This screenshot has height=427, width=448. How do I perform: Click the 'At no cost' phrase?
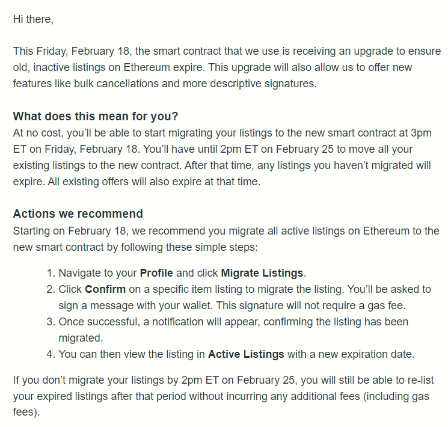(38, 133)
